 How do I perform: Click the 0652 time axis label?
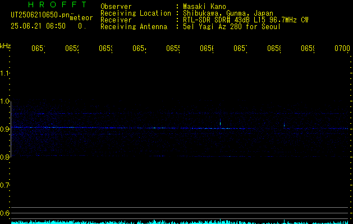pyautogui.click(x=72, y=49)
